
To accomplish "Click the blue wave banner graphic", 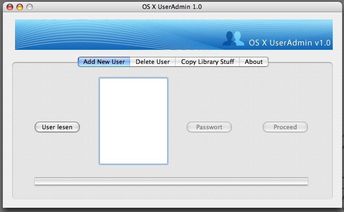I will click(117, 34).
